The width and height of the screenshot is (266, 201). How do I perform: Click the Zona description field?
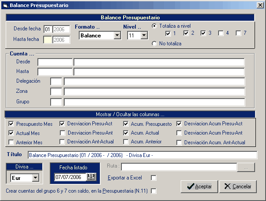click(154, 91)
